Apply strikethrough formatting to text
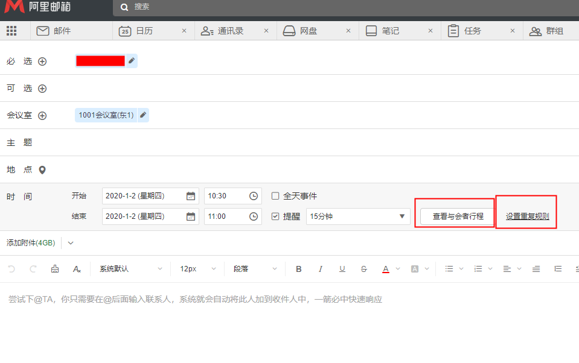Image resolution: width=579 pixels, height=363 pixels. tap(363, 269)
